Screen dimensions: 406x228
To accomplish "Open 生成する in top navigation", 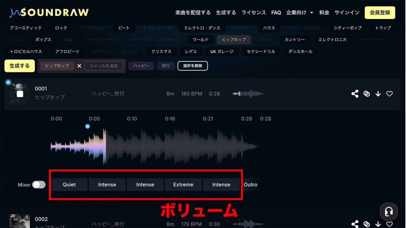I will coord(226,12).
